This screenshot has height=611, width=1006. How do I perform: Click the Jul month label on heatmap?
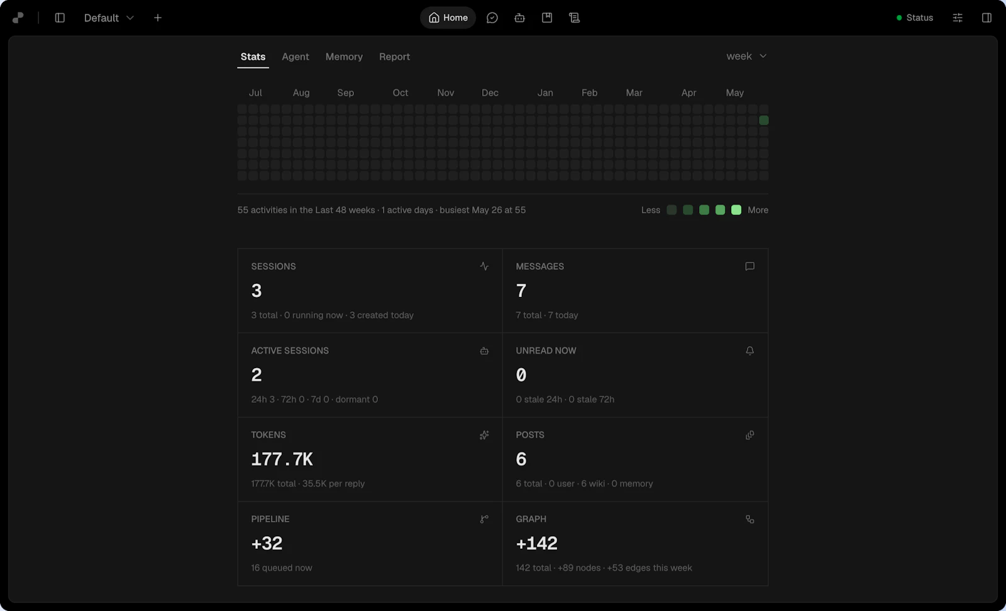(x=255, y=92)
